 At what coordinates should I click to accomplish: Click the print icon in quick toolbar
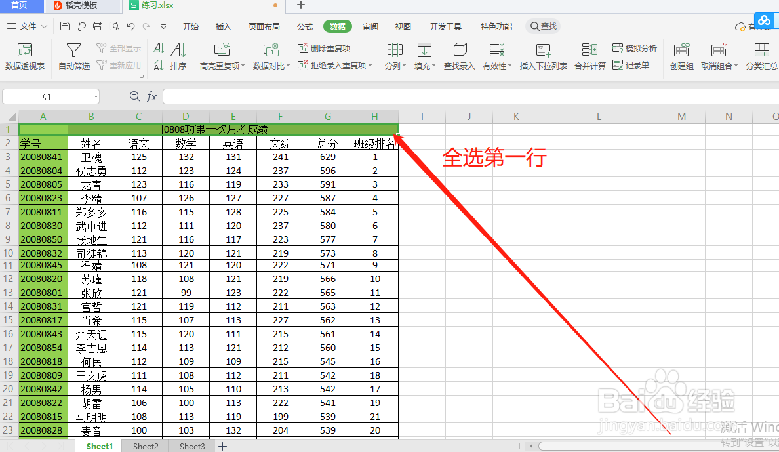[98, 26]
